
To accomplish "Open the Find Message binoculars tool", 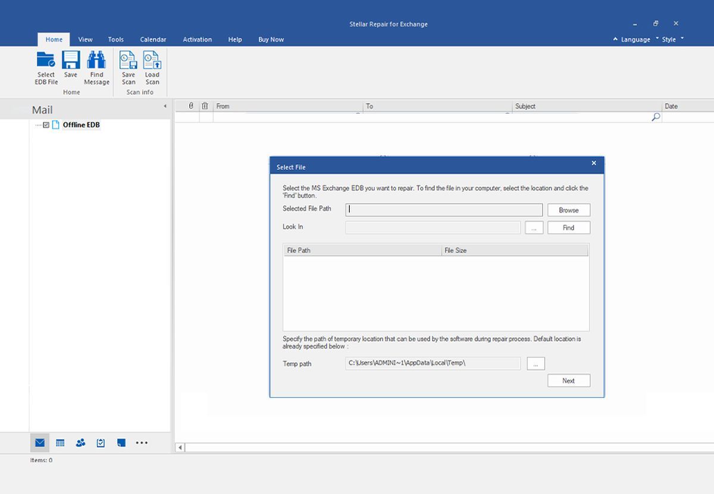I will click(96, 68).
